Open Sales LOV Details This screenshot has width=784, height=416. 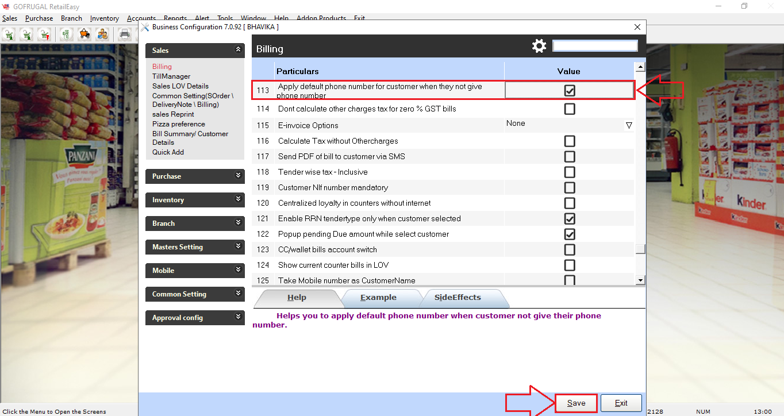180,86
